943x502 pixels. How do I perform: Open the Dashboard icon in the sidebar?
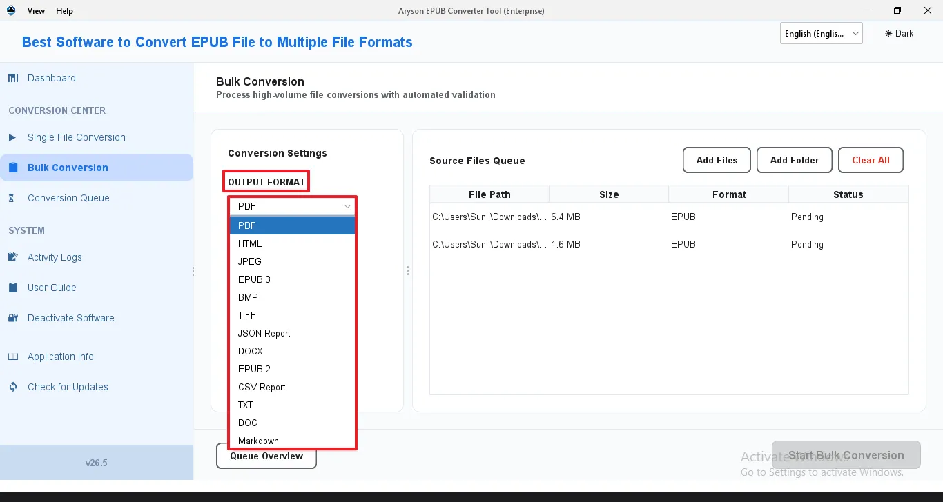[x=13, y=78]
